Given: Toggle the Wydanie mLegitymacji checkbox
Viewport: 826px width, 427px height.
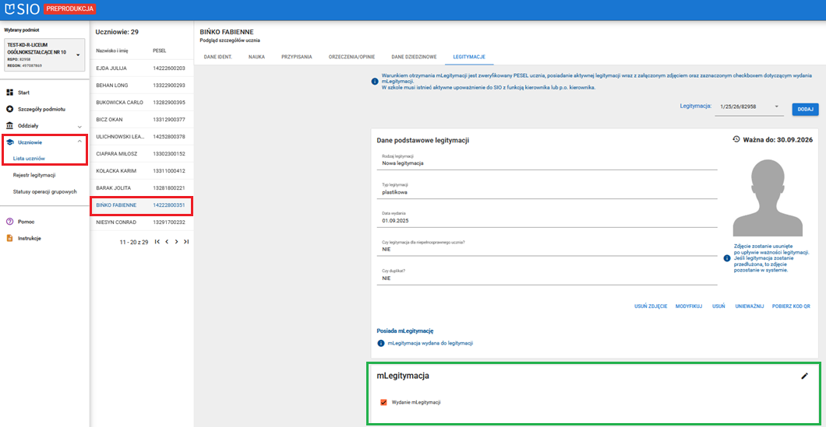Looking at the screenshot, I should click(383, 402).
